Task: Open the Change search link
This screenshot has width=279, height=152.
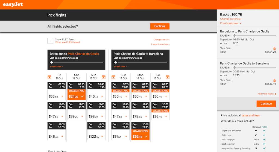Action: pyautogui.click(x=161, y=40)
